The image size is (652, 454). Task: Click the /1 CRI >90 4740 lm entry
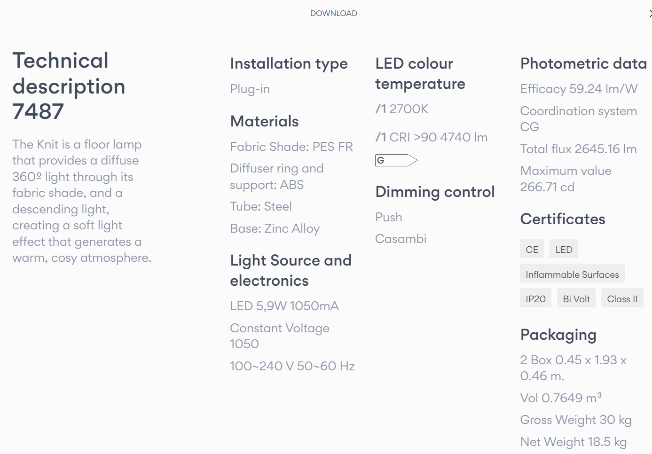pos(432,137)
